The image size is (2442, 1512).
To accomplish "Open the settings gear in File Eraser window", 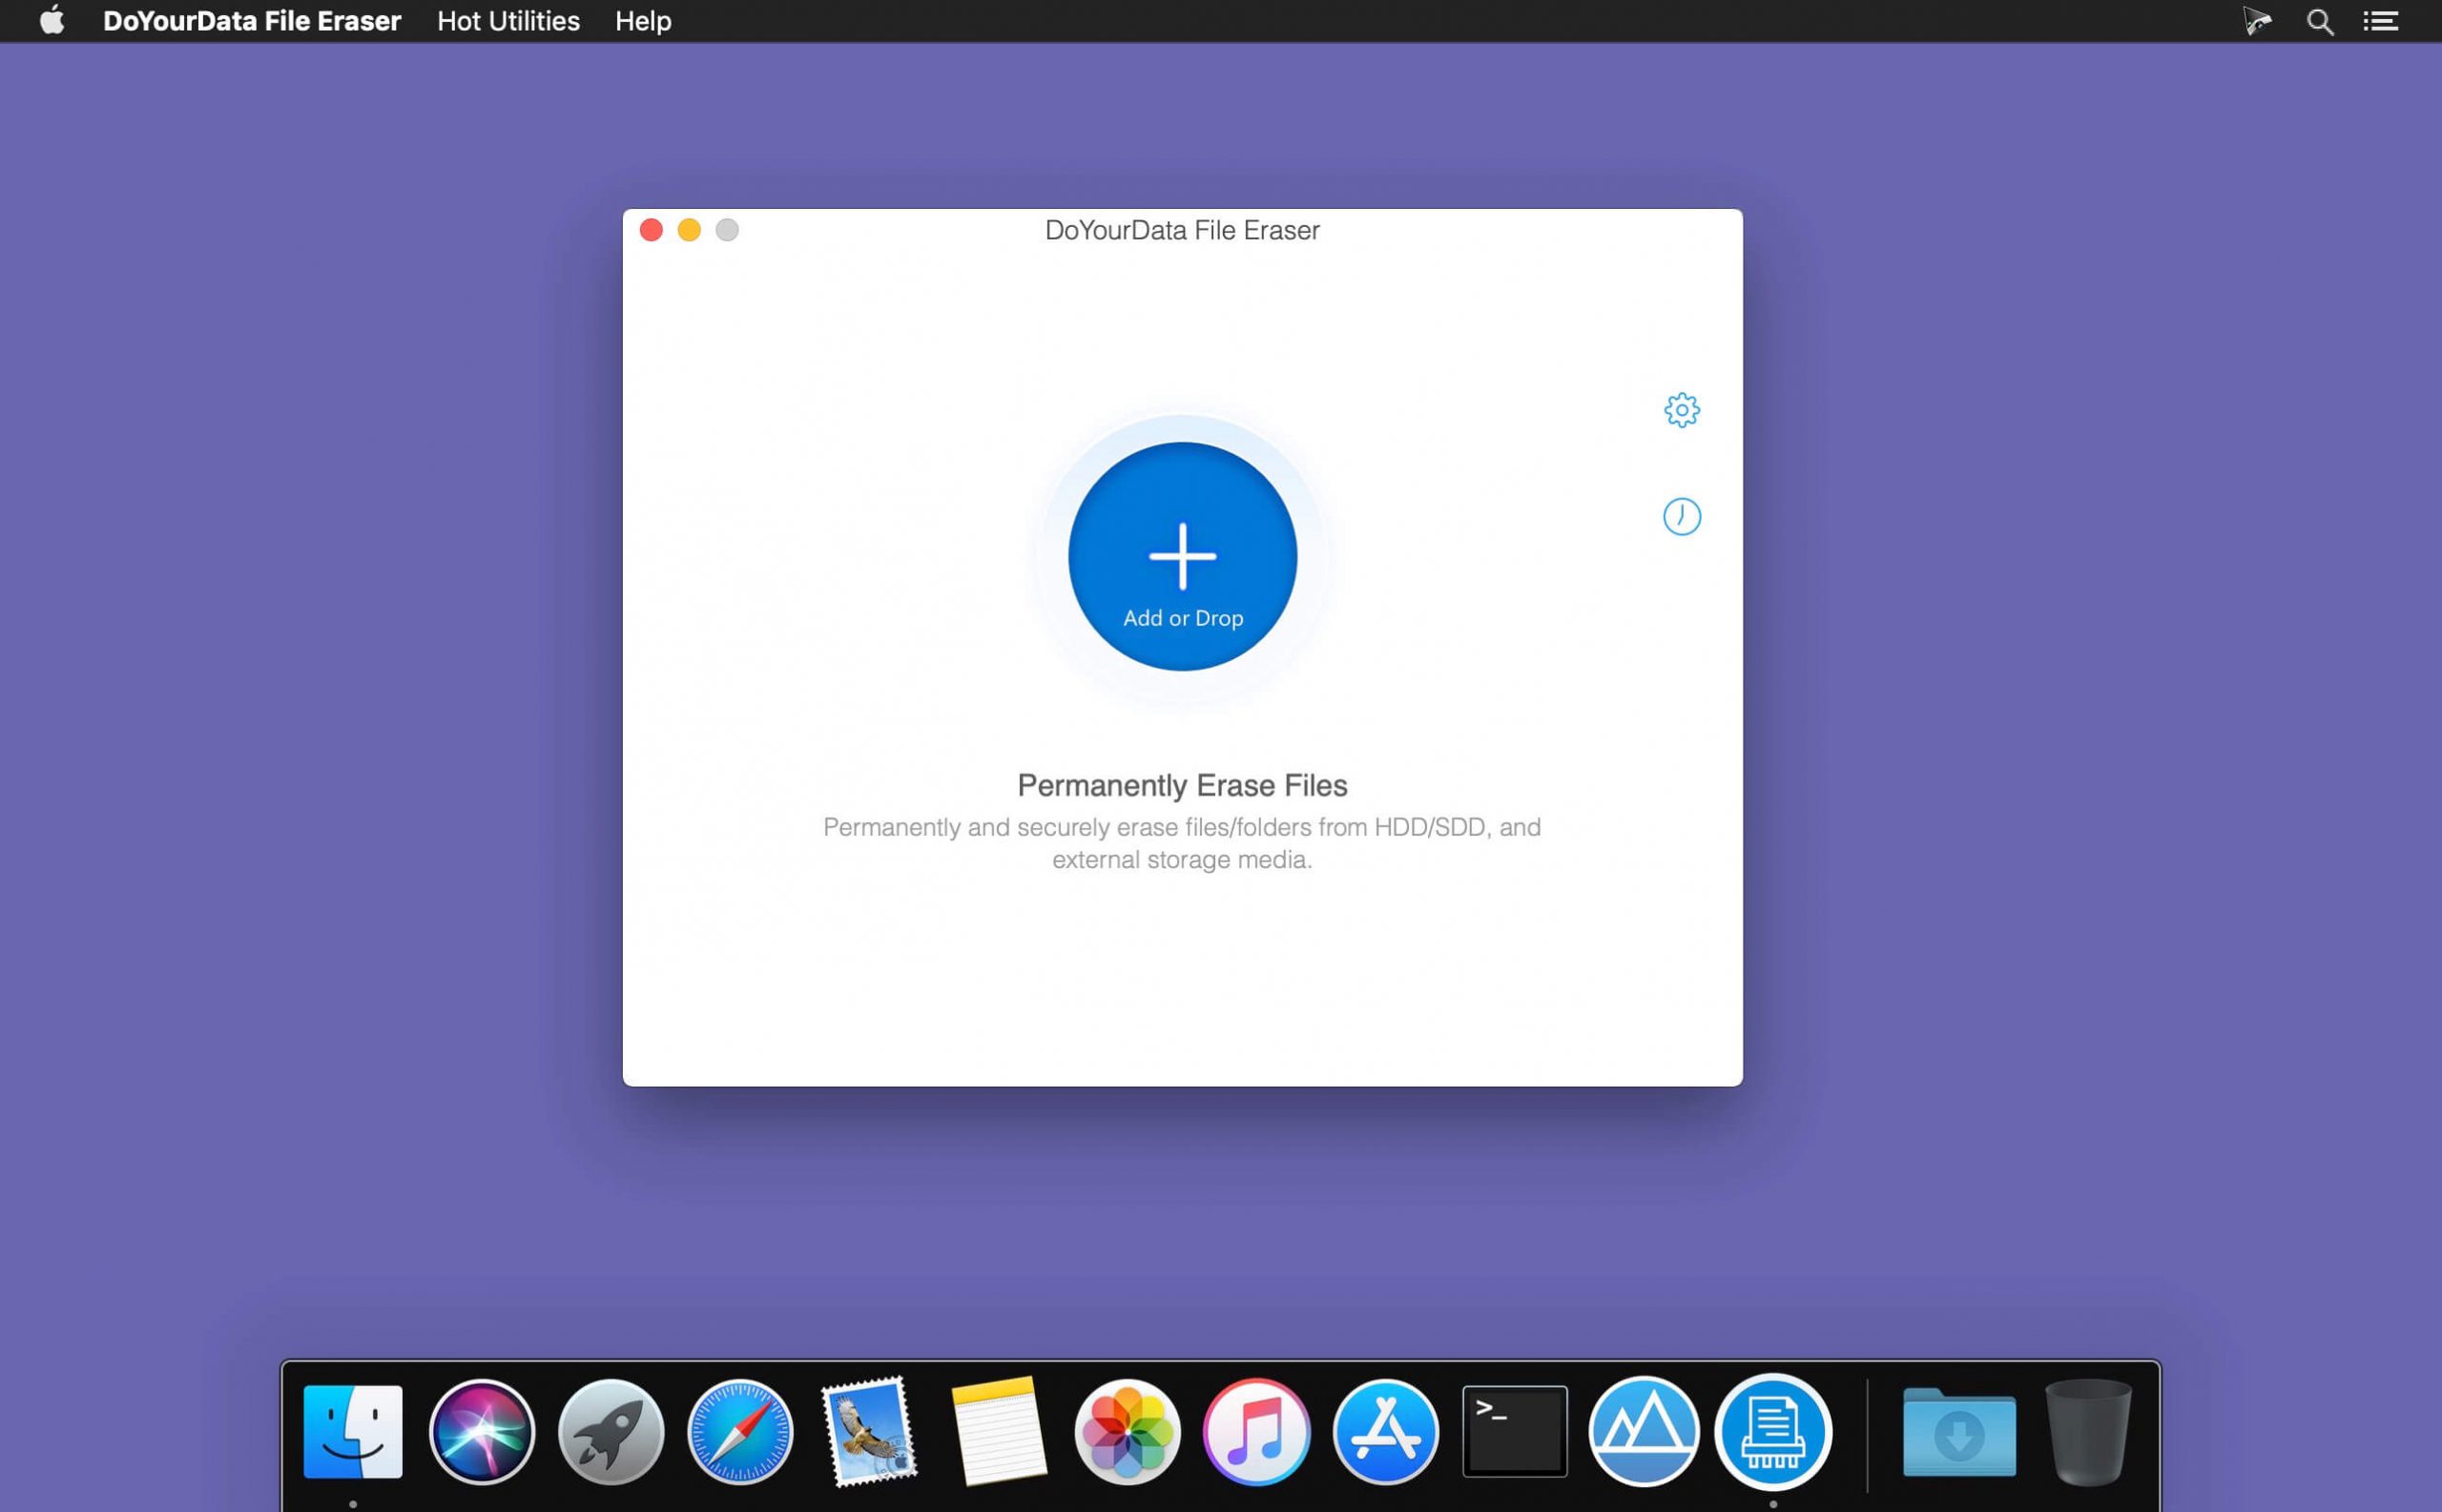I will [x=1681, y=410].
